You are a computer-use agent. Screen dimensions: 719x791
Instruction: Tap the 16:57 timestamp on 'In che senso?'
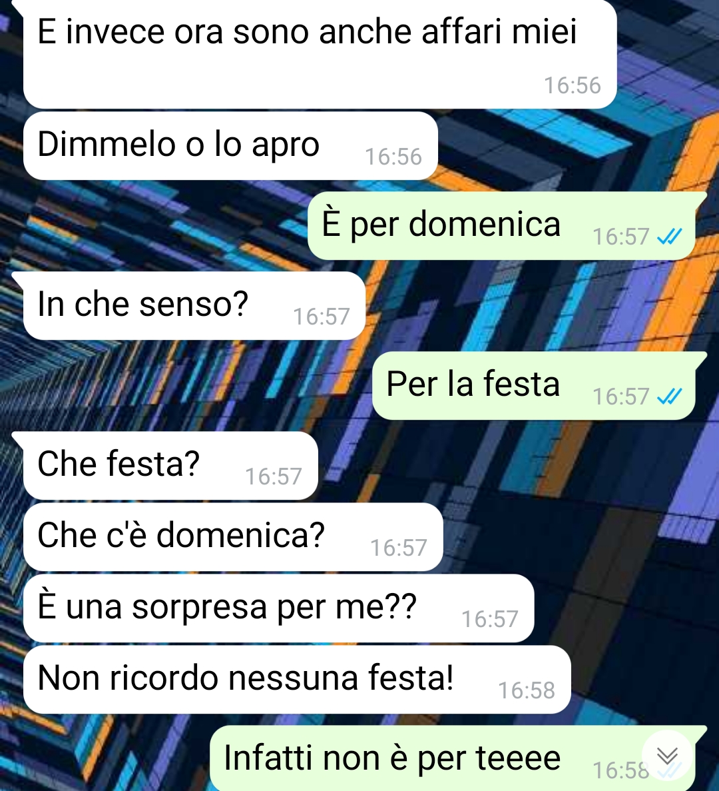click(321, 317)
